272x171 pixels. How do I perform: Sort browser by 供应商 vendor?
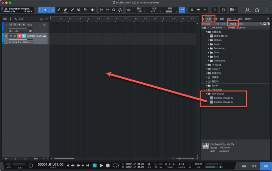coord(233,24)
